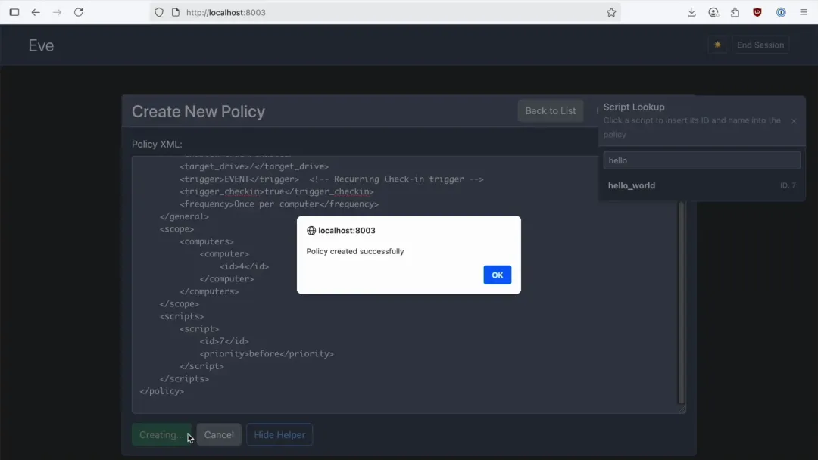818x460 pixels.
Task: Bookmark this page with the star icon
Action: pos(611,12)
